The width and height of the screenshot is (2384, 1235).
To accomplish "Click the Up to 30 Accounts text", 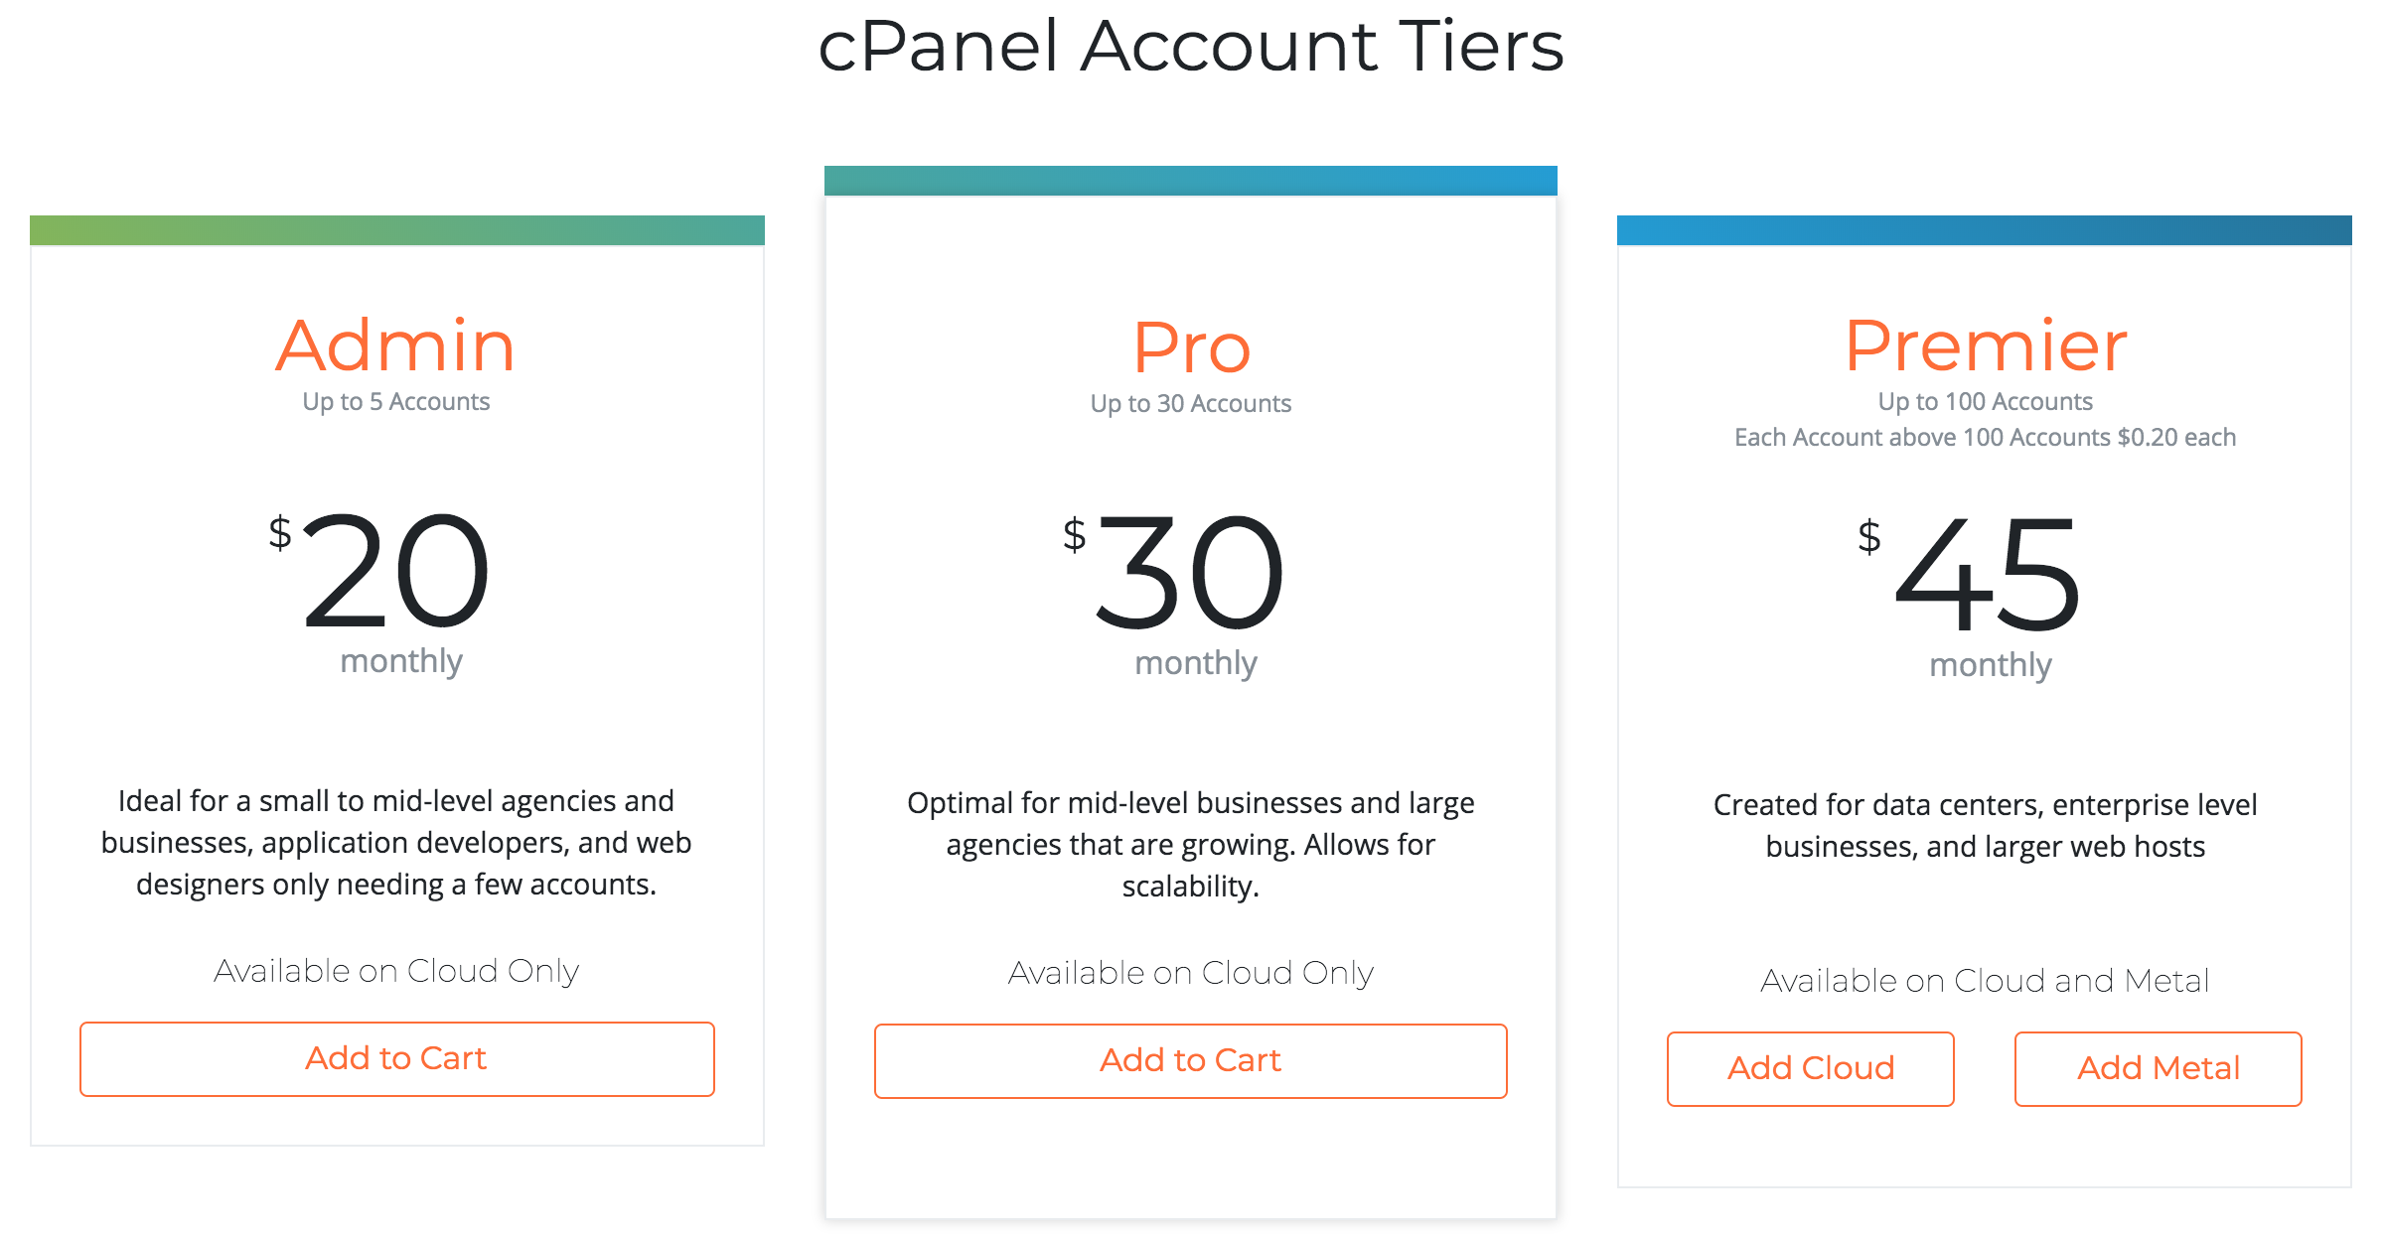I will (x=1190, y=404).
